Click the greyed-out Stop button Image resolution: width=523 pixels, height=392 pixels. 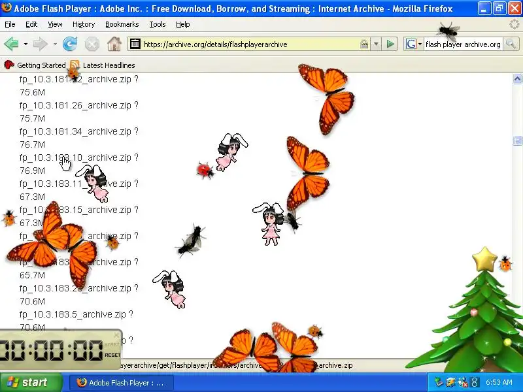(x=92, y=44)
